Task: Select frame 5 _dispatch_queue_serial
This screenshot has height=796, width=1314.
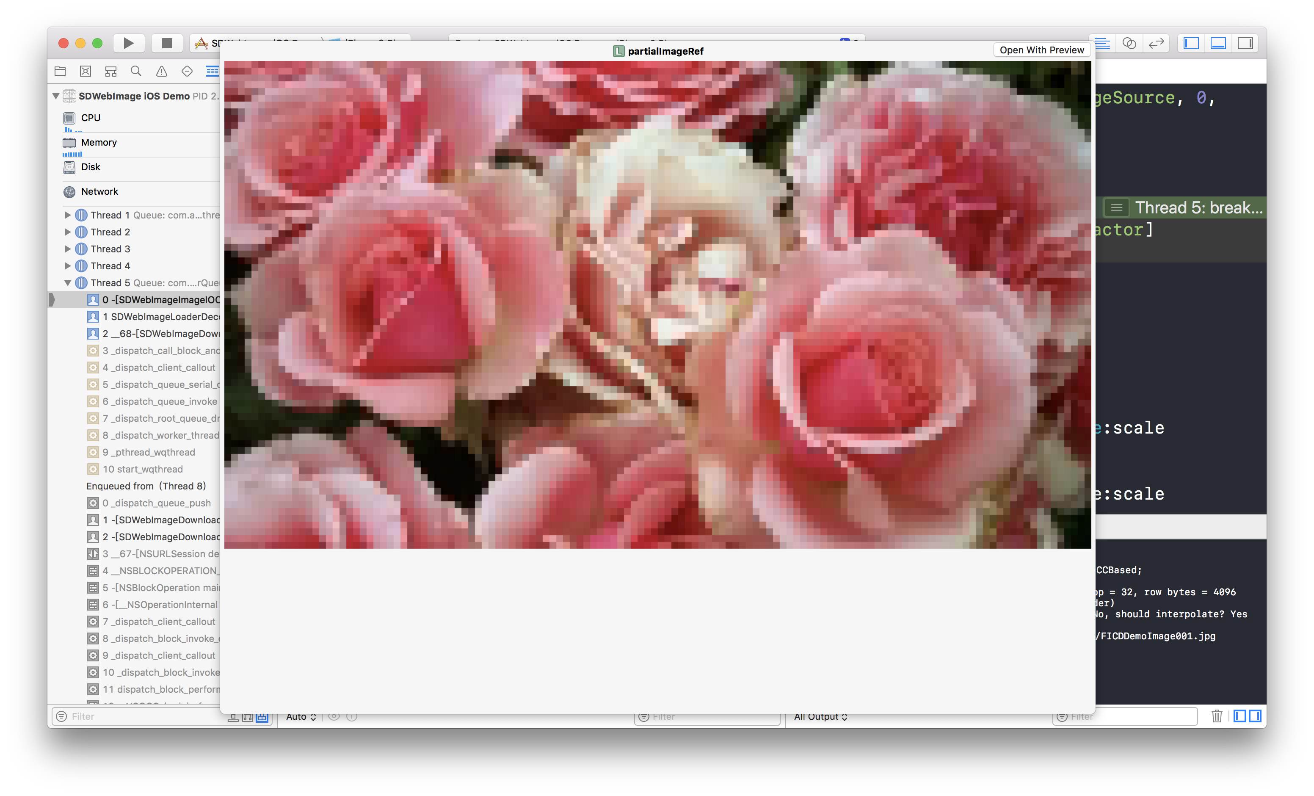Action: tap(134, 384)
